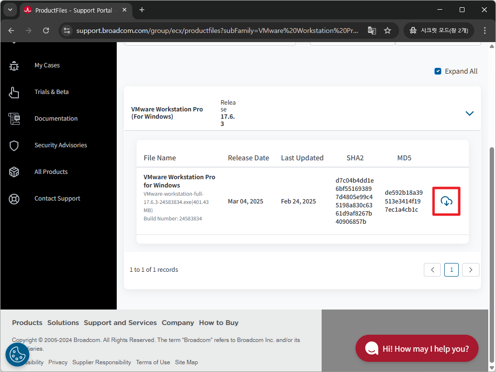Open My Cases in sidebar
Viewport: 496px width, 372px height.
click(x=47, y=65)
